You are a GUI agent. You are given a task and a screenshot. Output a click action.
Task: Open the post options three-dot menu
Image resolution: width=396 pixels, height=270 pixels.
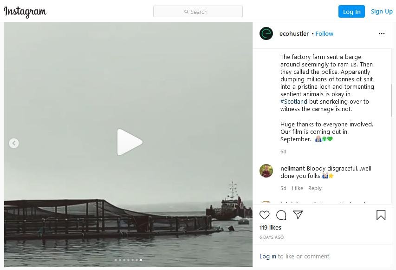pyautogui.click(x=382, y=33)
